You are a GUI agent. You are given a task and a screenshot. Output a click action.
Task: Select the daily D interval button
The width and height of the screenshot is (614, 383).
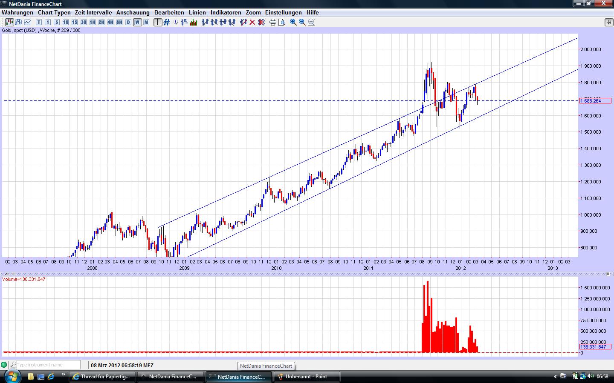point(128,22)
